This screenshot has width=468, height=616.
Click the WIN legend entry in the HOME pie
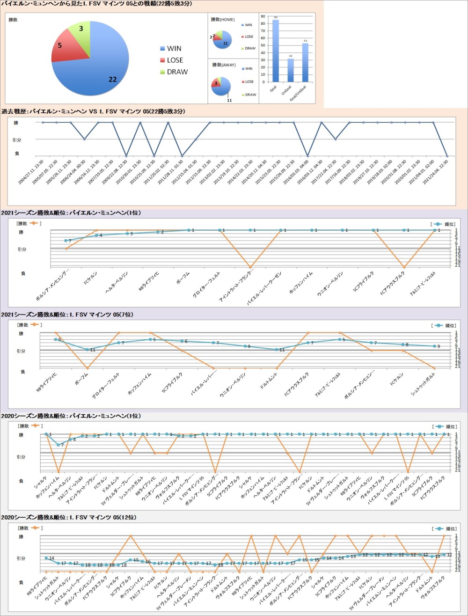pos(247,25)
